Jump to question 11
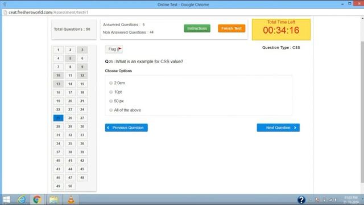This screenshot has width=364, height=205. click(x=70, y=75)
